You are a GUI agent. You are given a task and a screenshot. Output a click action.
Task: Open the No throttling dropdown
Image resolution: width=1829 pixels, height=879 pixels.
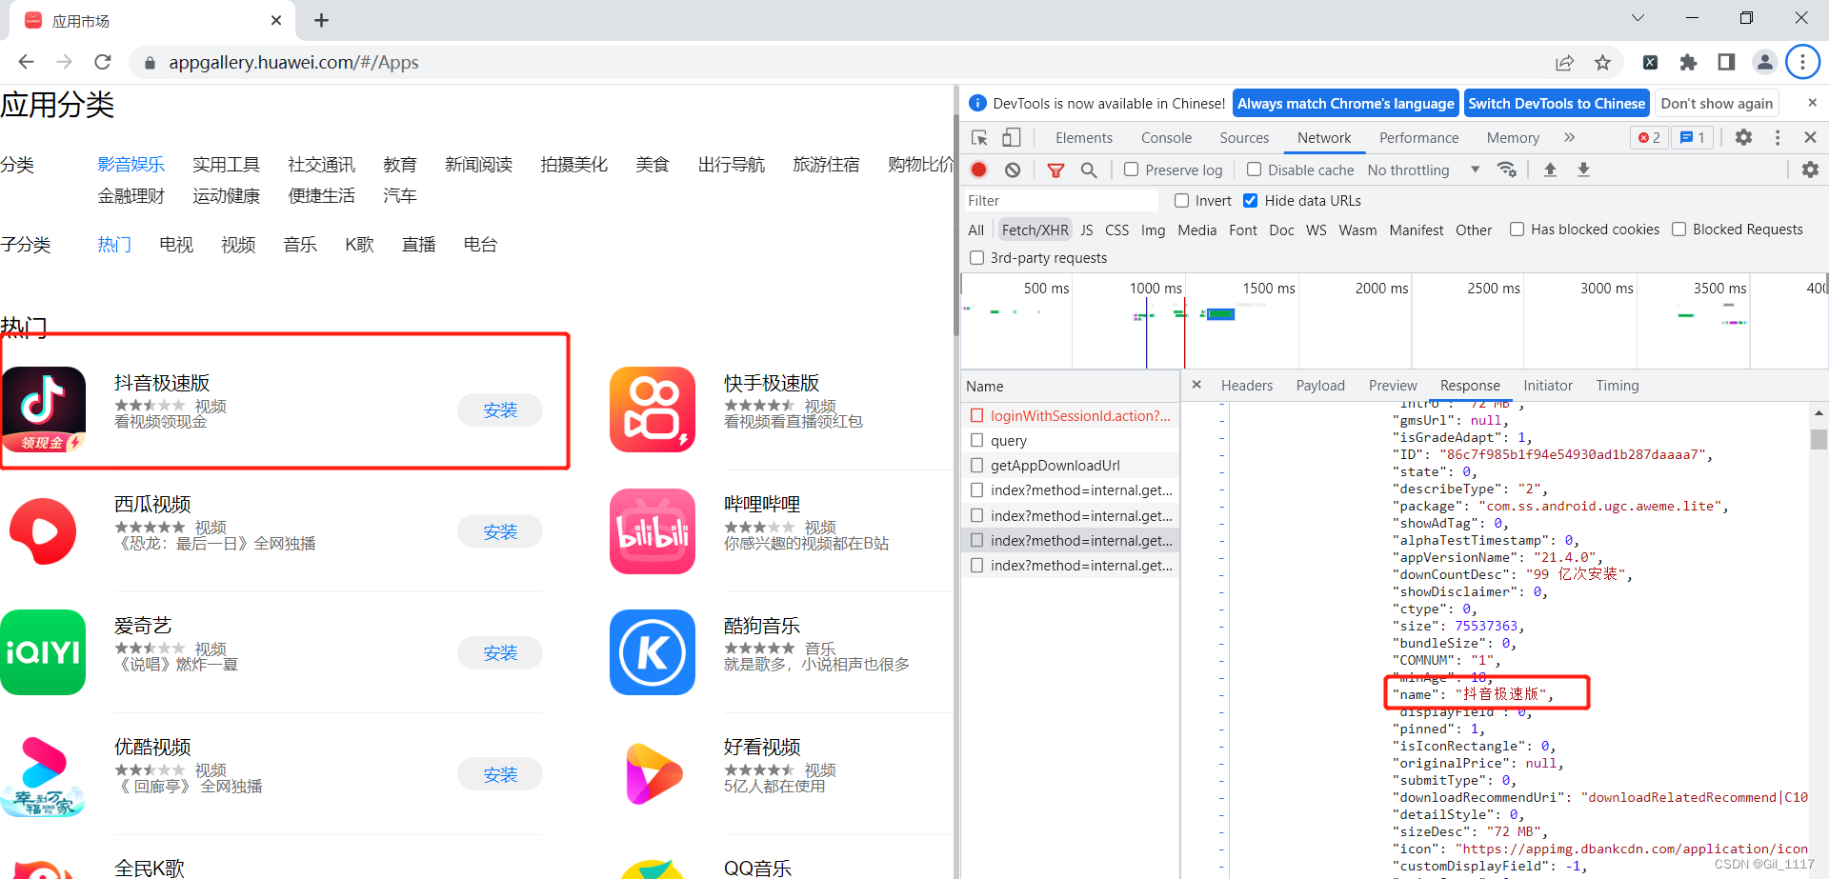click(1424, 170)
